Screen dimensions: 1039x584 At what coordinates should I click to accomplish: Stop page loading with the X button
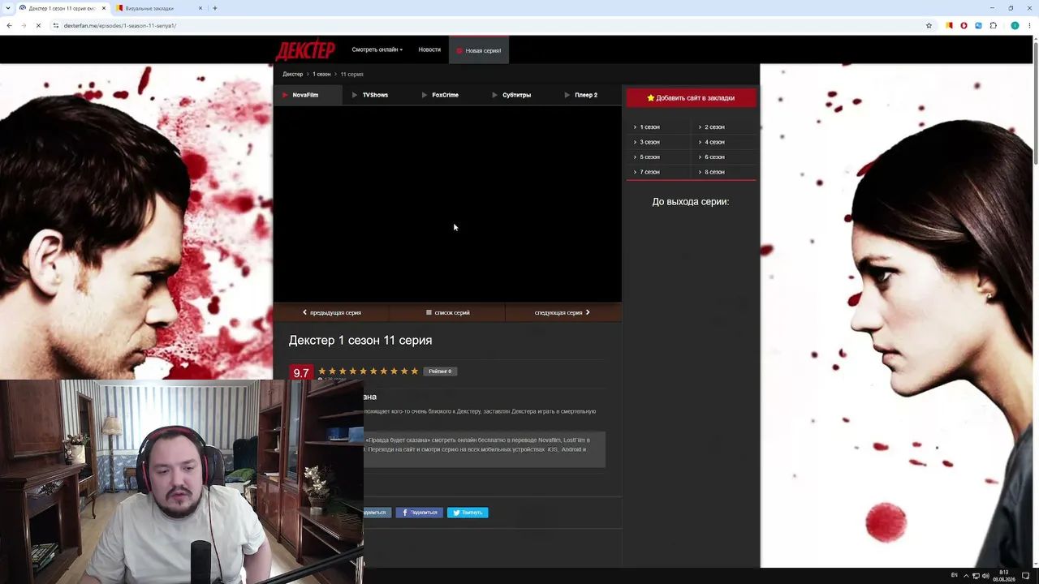(x=38, y=25)
